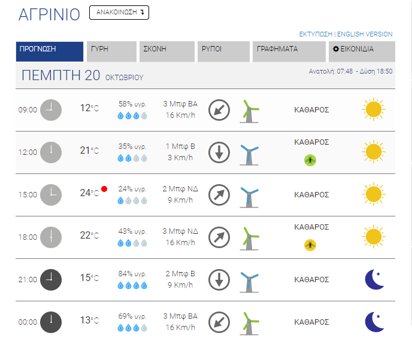Click the clock icon for 12:00
This screenshot has height=342, width=412.
(x=51, y=152)
